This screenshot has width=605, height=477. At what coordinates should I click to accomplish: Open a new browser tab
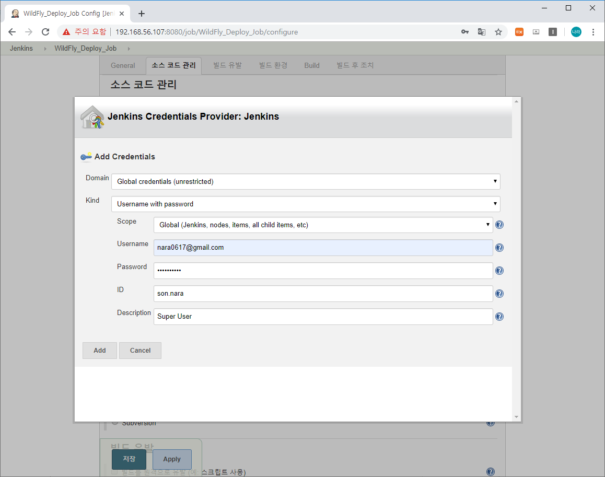pyautogui.click(x=142, y=14)
